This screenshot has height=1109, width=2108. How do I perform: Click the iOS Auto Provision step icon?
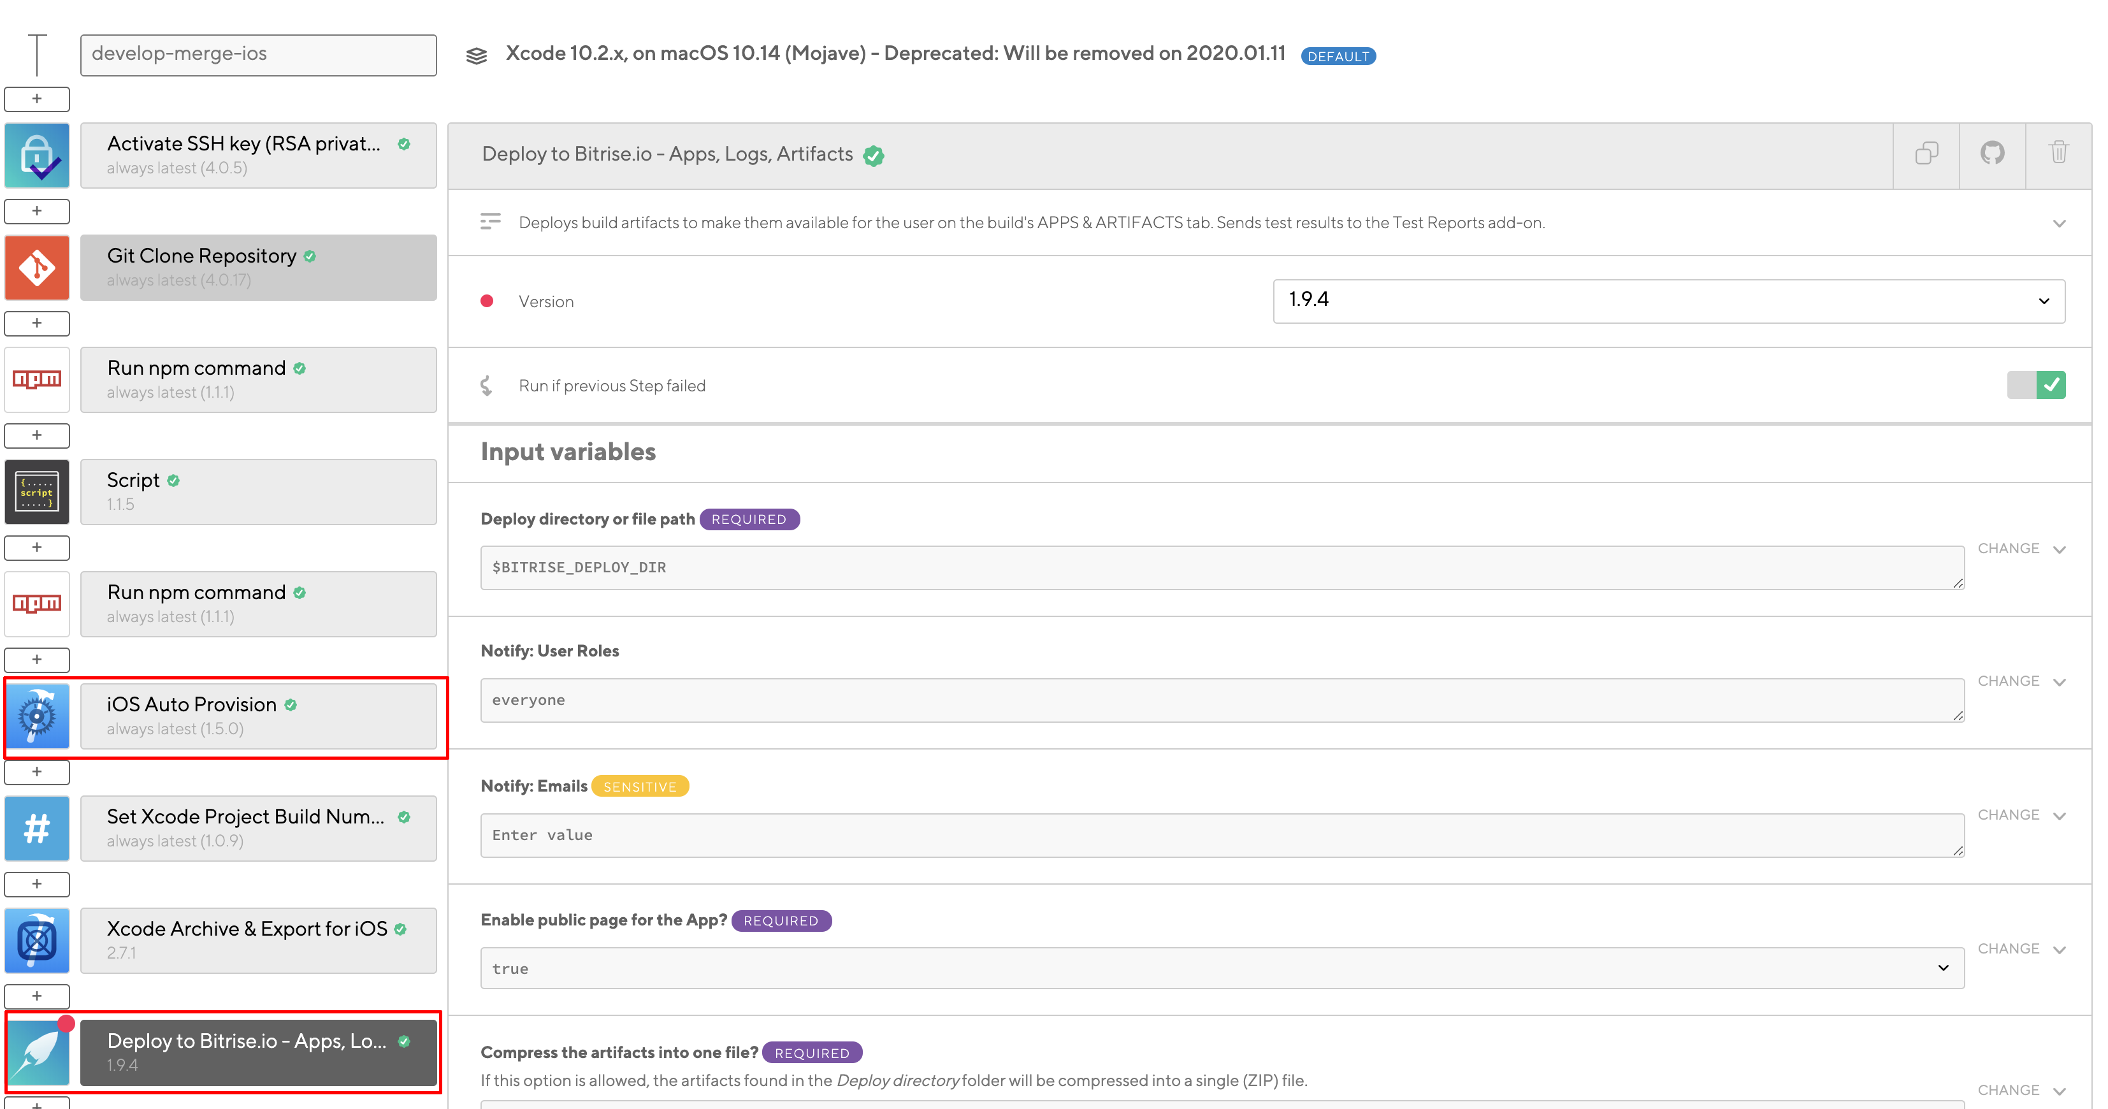37,716
